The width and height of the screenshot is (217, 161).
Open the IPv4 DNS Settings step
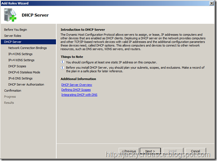[x=20, y=54]
